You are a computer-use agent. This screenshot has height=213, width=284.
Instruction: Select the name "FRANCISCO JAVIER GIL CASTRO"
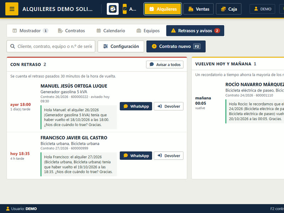[74, 138]
